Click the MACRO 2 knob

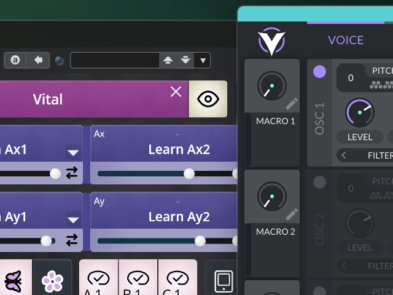271,197
